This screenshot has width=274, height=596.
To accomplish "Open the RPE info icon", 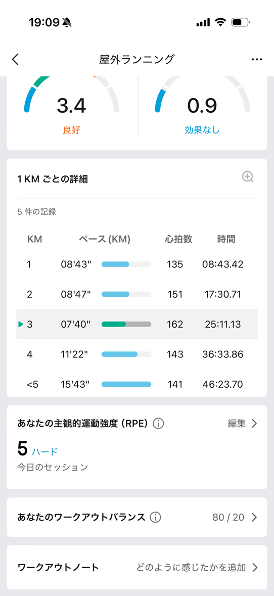I will tap(158, 424).
